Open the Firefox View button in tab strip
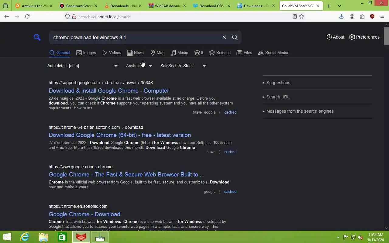Image resolution: width=389 pixels, height=243 pixels. pos(5,6)
